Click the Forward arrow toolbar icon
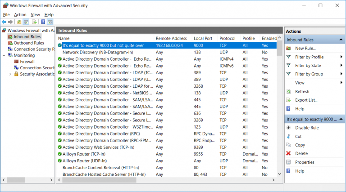This screenshot has height=192, width=346. (10, 22)
